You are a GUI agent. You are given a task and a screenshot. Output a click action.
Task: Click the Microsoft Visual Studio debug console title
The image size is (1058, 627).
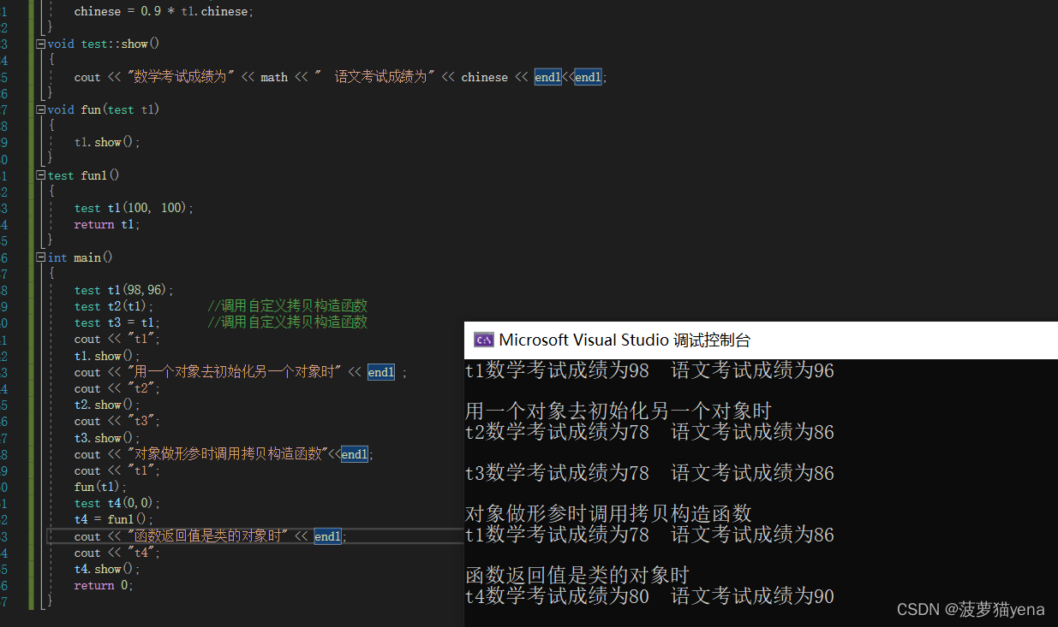coord(625,340)
